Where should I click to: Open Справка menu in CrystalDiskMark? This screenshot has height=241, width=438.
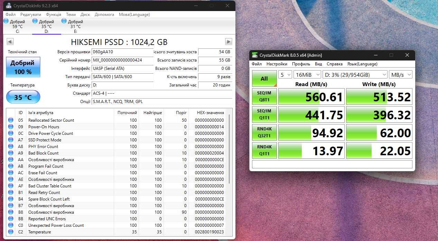[335, 64]
